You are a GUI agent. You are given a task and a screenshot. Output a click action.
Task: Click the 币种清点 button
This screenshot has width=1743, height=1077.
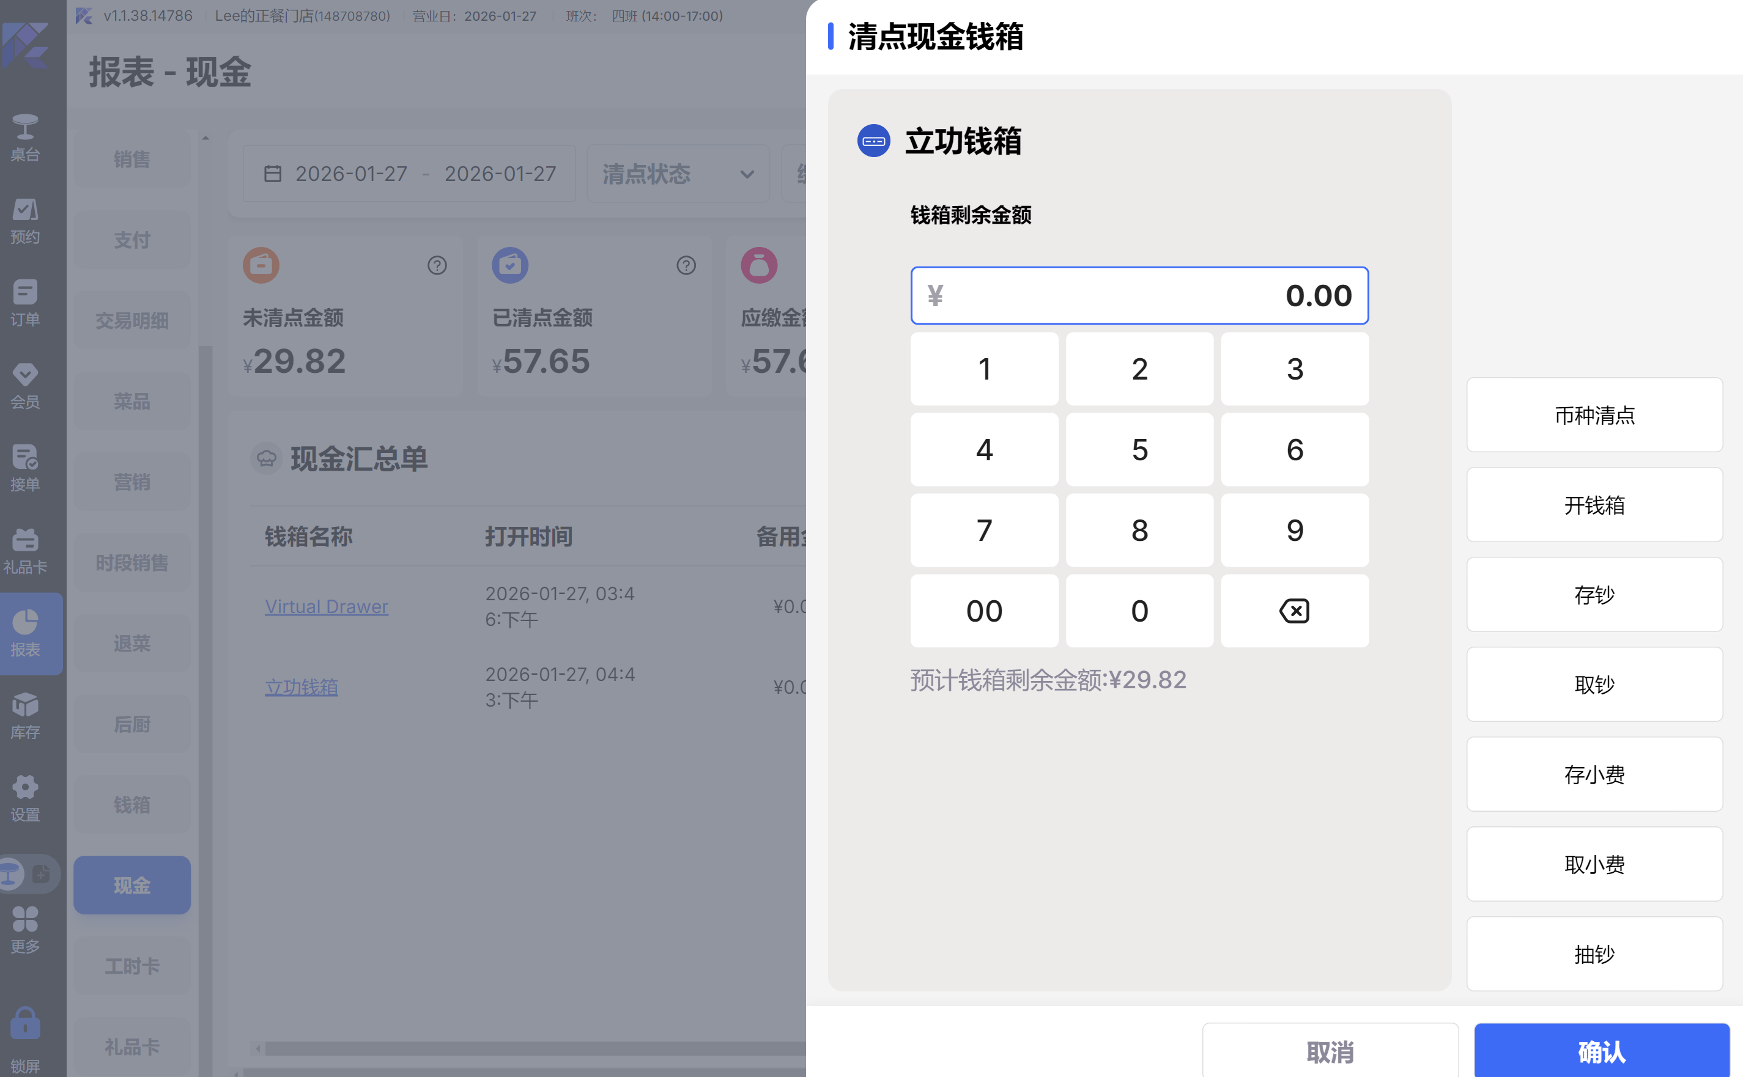click(x=1594, y=415)
